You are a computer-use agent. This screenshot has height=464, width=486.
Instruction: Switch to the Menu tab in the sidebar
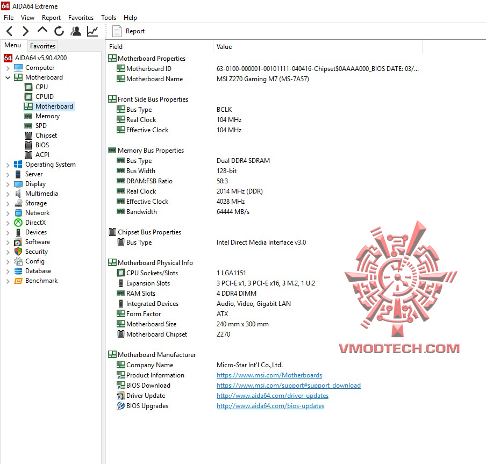[x=13, y=45]
